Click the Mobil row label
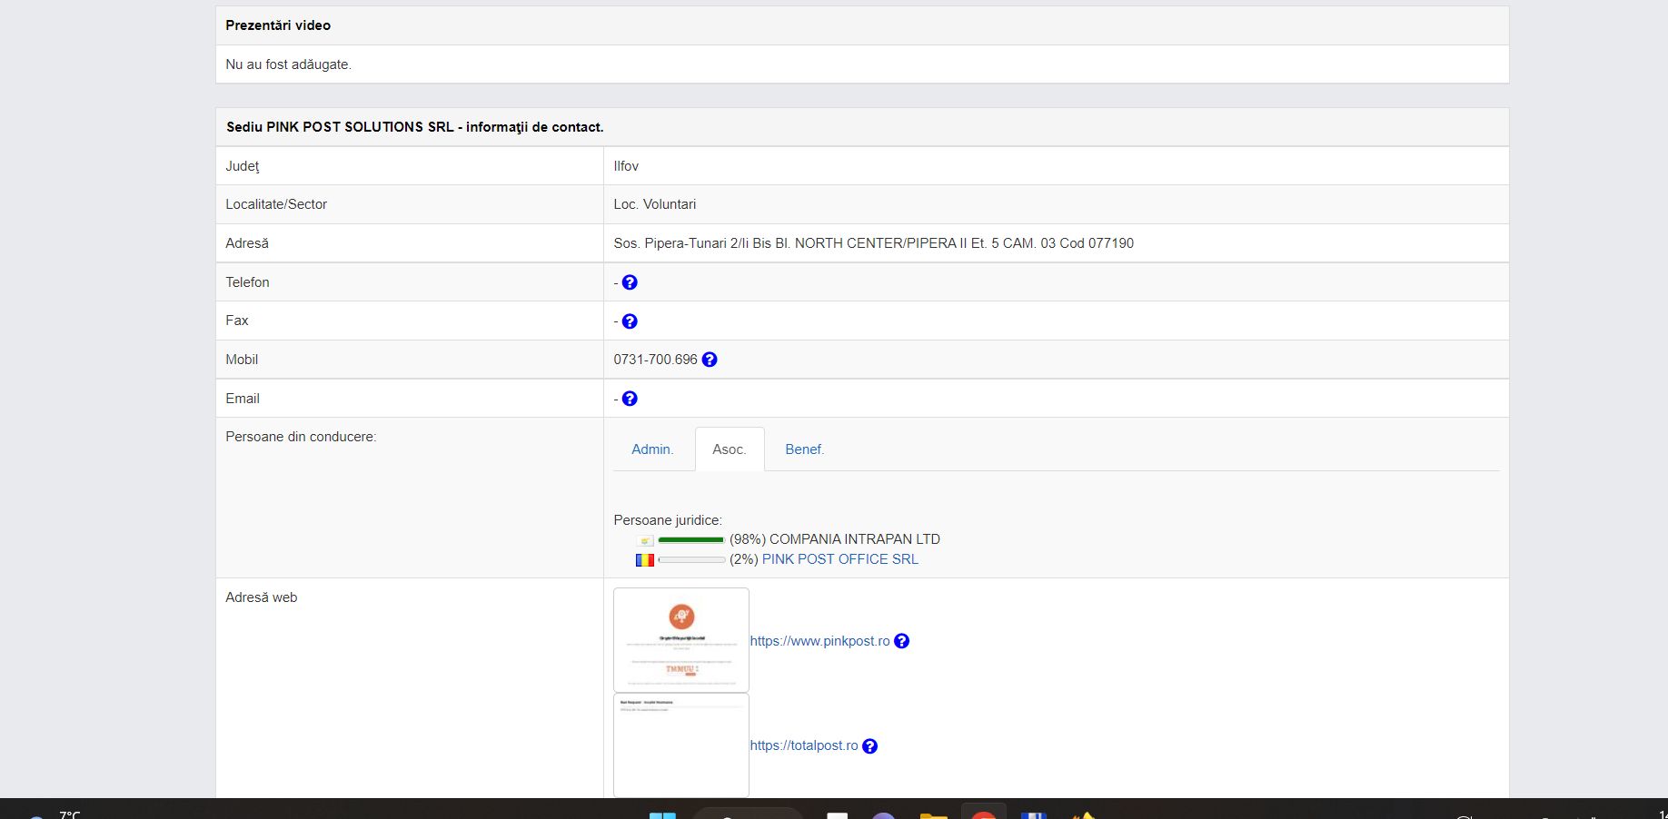1668x819 pixels. tap(242, 360)
